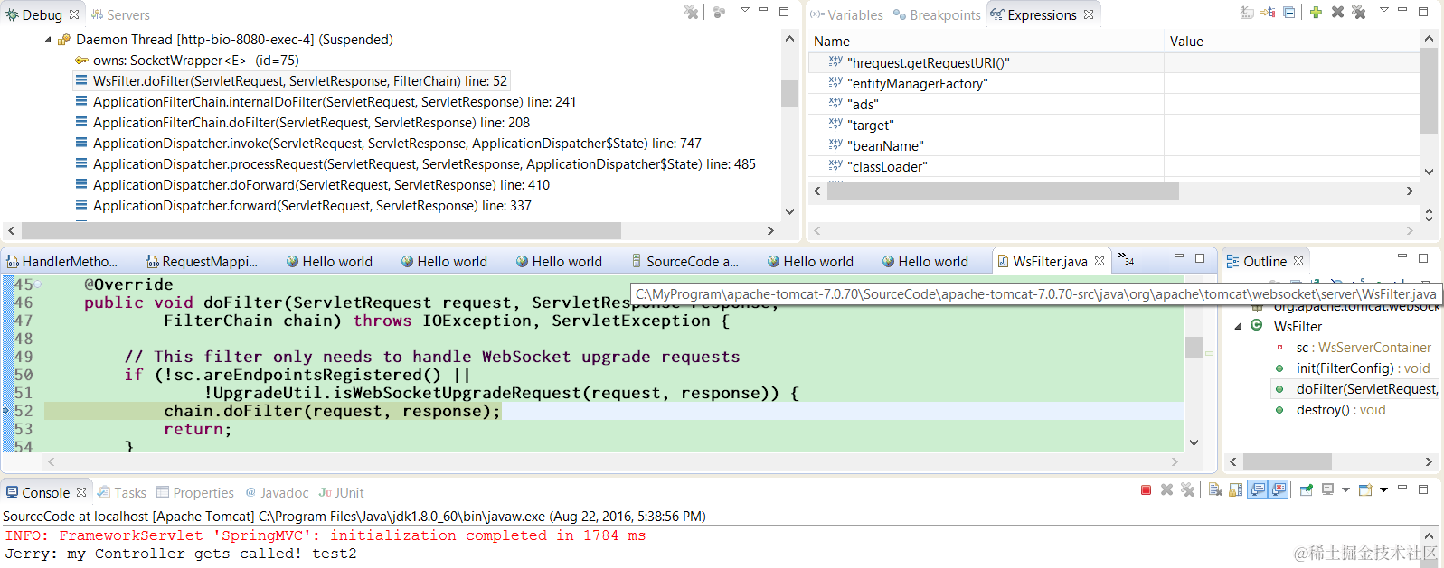Switch to the Servers tab
Image resolution: width=1444 pixels, height=568 pixels.
[120, 15]
